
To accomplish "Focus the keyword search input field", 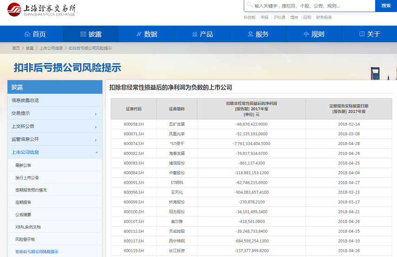I will click(x=309, y=6).
